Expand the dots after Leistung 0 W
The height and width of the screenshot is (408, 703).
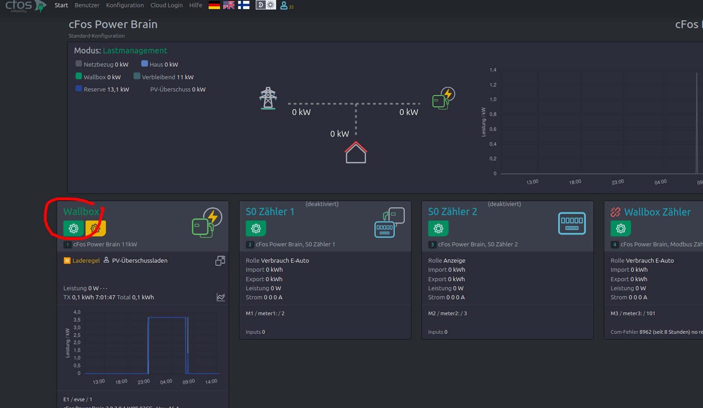click(104, 288)
